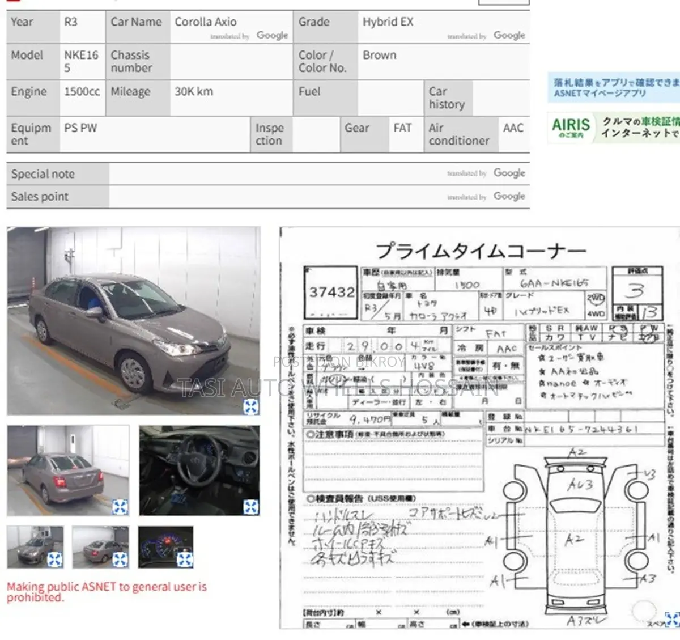Click the 'Special note' label
Screen dimensions: 680x640
click(43, 174)
